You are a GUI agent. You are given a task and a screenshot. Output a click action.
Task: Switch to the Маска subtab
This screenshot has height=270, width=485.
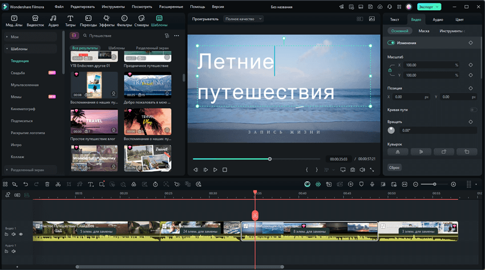coord(424,31)
